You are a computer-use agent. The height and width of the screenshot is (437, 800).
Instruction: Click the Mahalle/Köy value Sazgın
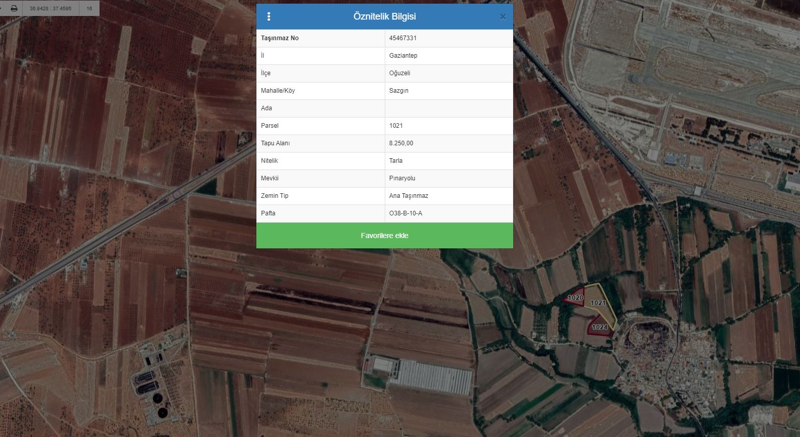pos(399,91)
